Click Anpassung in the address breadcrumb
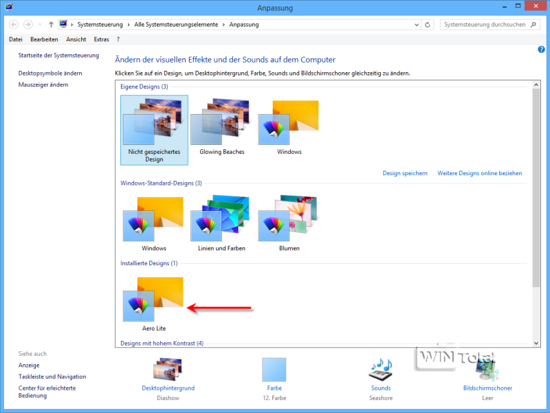Viewport: 550px width, 413px height. pyautogui.click(x=244, y=25)
